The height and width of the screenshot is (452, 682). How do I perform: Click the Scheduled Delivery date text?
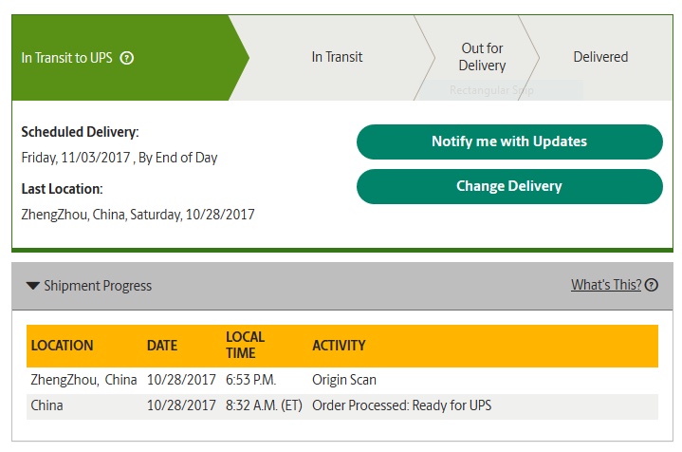click(x=120, y=158)
